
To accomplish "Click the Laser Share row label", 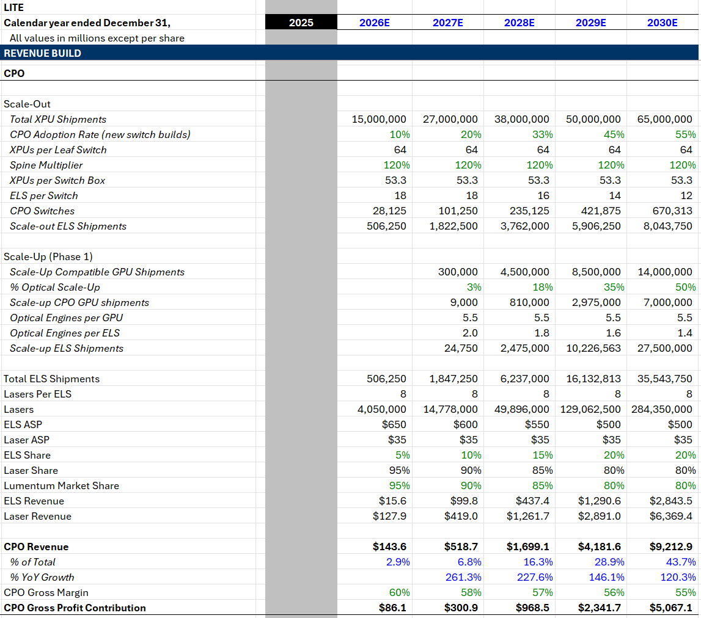I will tap(31, 471).
